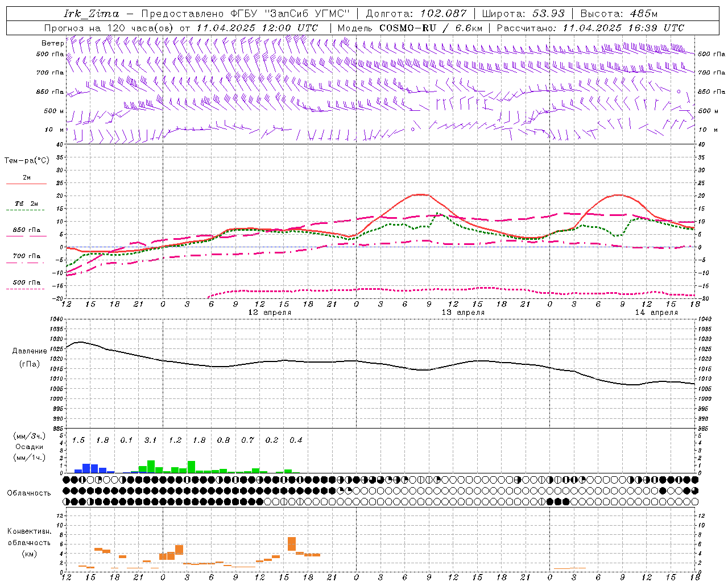The width and height of the screenshot is (728, 582).
Task: Click the tallest green precipitation bar
Action: click(151, 467)
